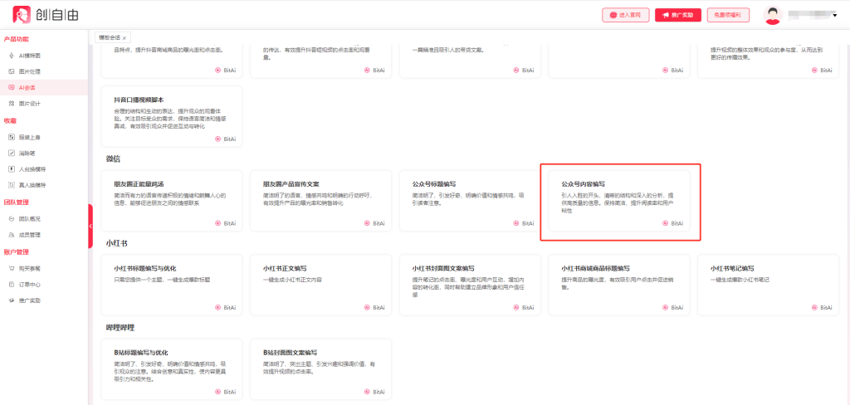Expand the account dropdown arrow

[833, 15]
